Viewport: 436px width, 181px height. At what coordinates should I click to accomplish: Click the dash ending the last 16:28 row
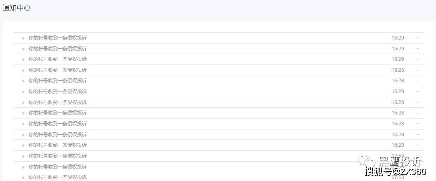(x=417, y=145)
